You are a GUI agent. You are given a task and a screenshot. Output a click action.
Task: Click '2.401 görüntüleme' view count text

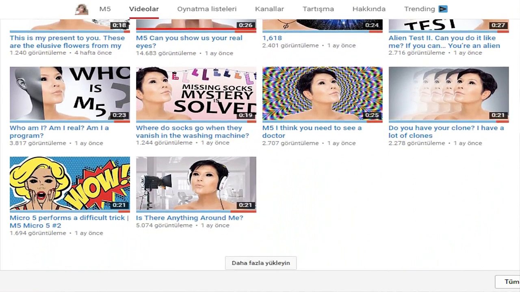click(x=290, y=45)
